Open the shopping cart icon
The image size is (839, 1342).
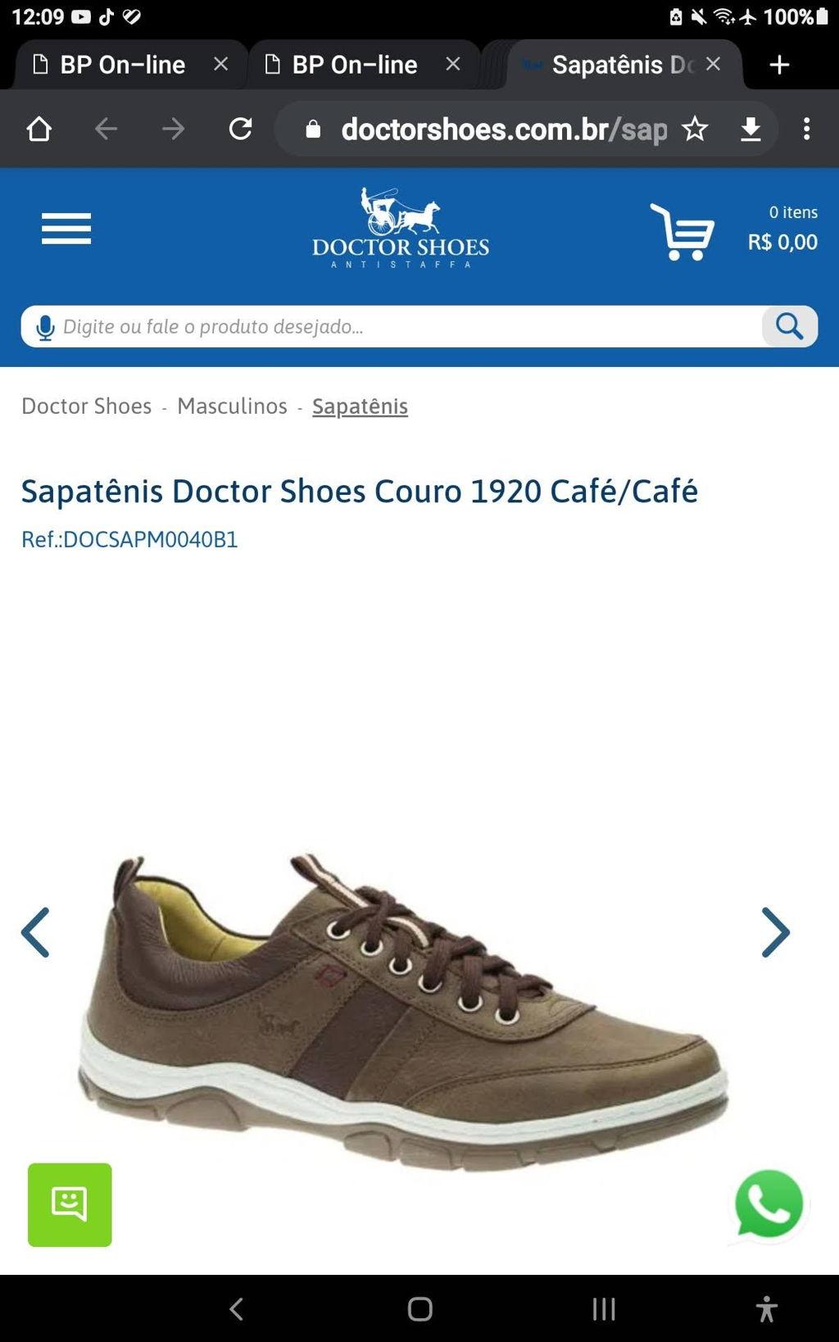(x=683, y=232)
